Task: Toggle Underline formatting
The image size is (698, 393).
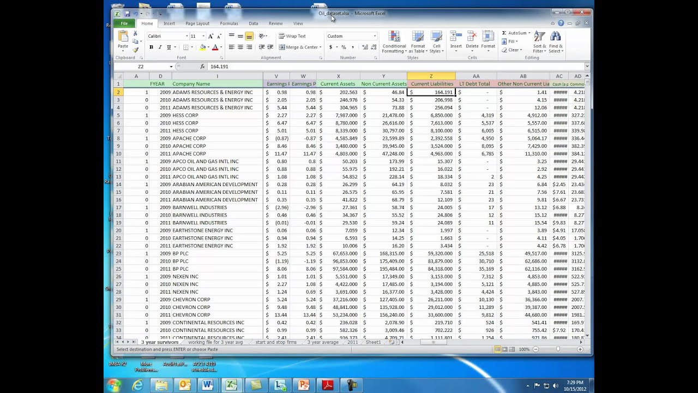Action: point(169,47)
